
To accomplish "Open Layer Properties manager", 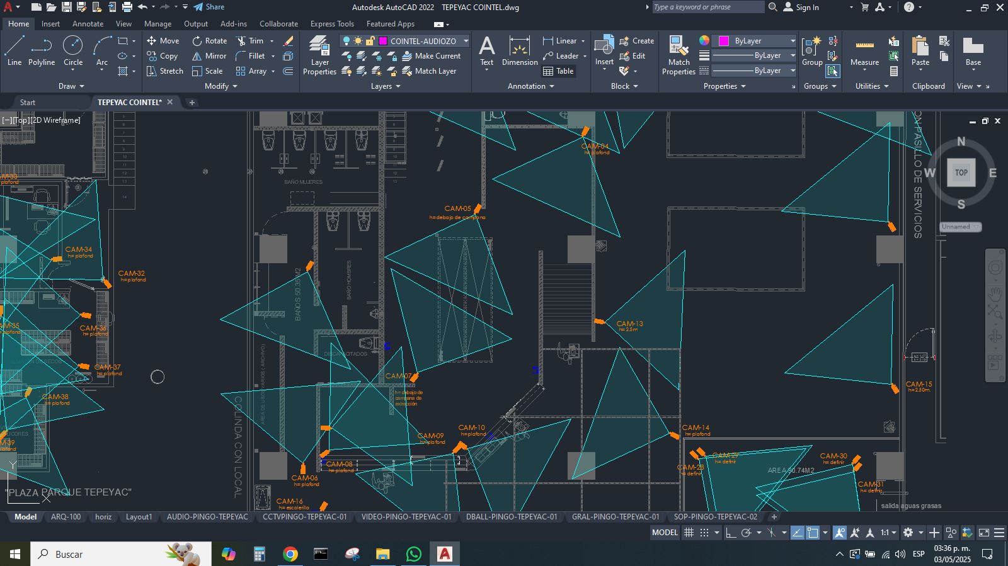I will pyautogui.click(x=319, y=55).
